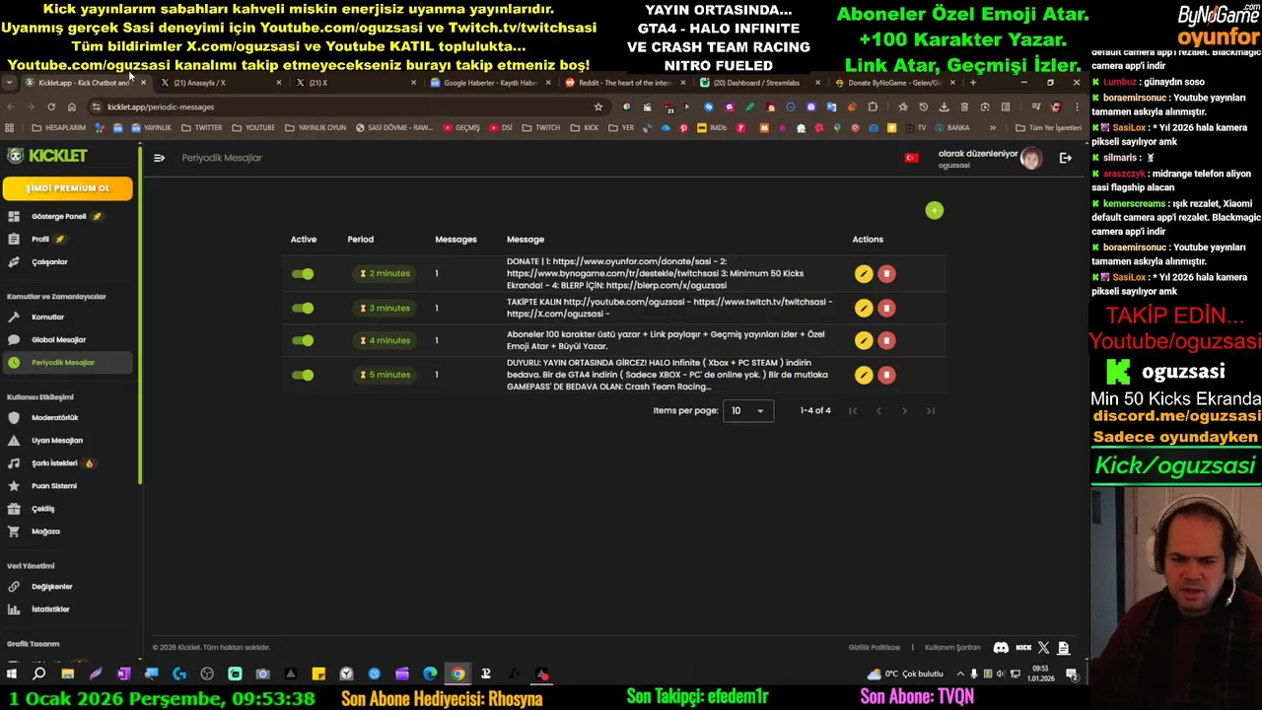This screenshot has width=1262, height=710.
Task: Select Periyodik Mesajlar in the sidebar
Action: 67,363
